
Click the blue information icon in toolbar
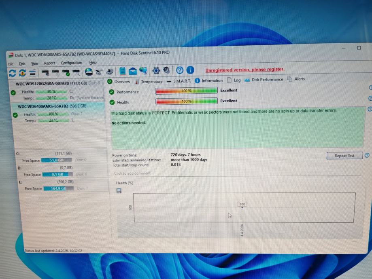point(190,70)
